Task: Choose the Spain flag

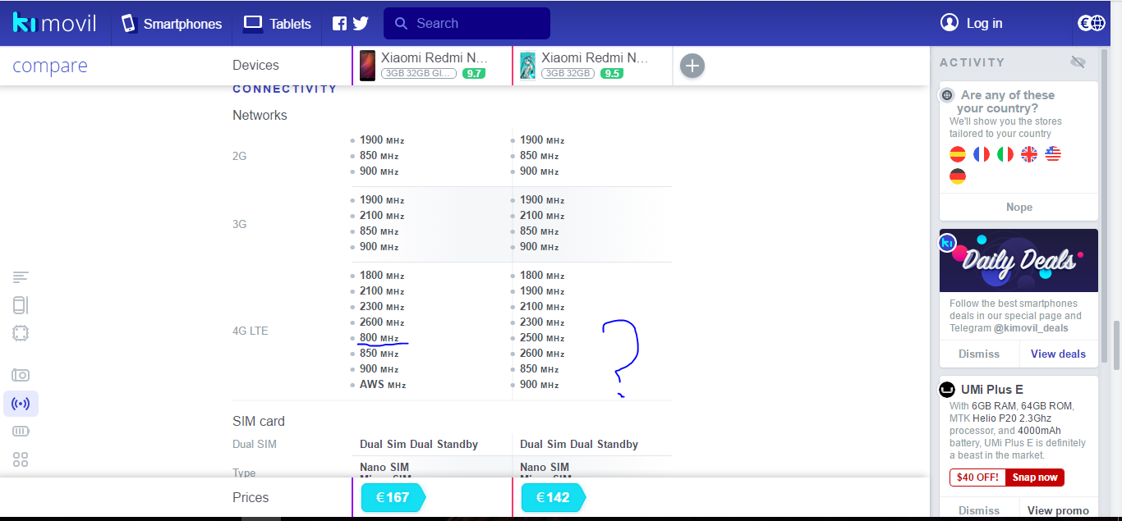Action: [x=958, y=153]
